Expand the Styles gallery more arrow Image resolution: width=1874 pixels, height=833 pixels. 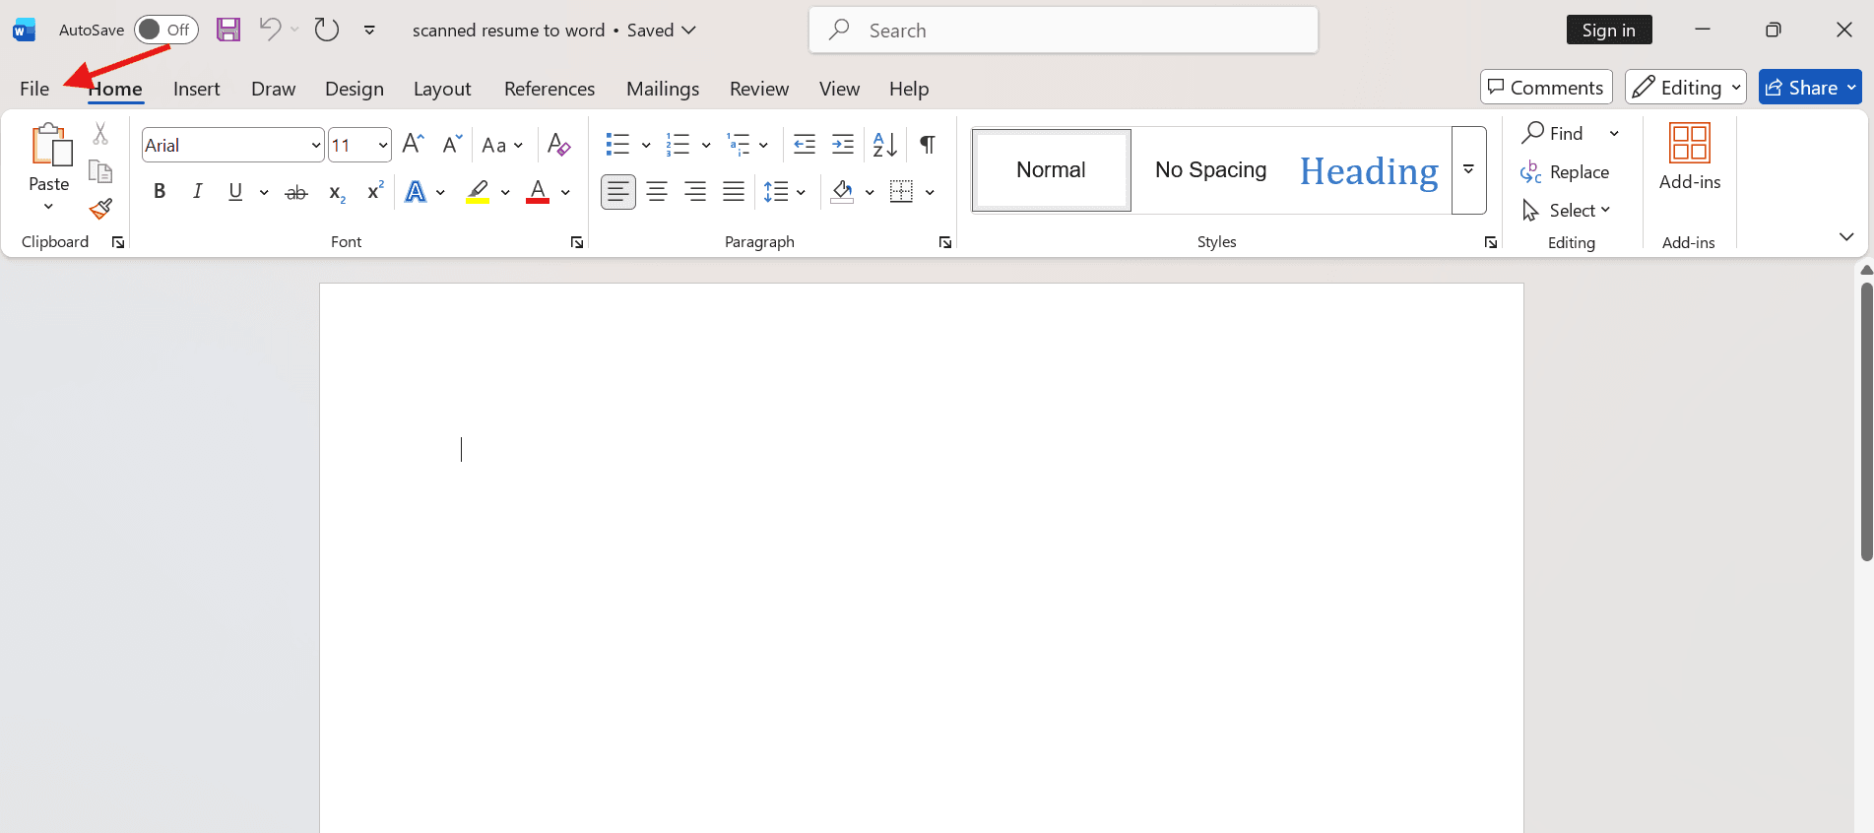pos(1468,170)
